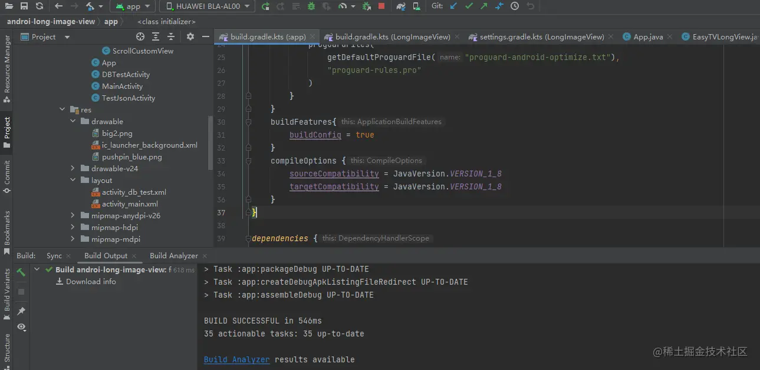Collapse all in the Project panel
This screenshot has height=370, width=760.
(x=171, y=36)
